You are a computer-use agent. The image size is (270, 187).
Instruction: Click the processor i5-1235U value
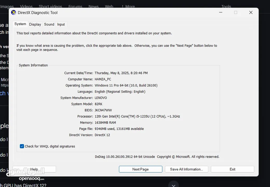137,116
